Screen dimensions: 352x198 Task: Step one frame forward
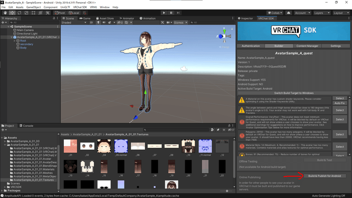tap(178, 13)
